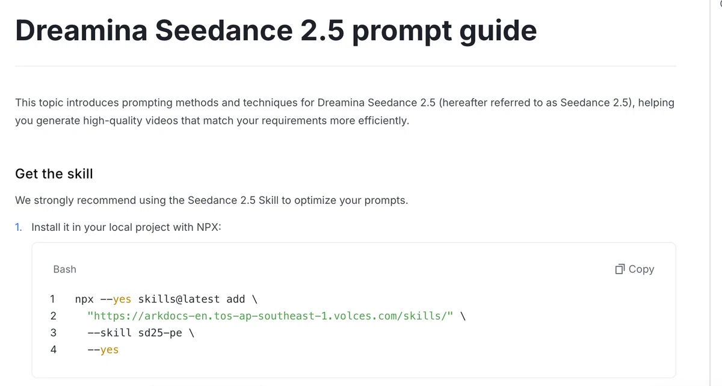The height and width of the screenshot is (386, 722).
Task: Click the We strongly recommend sentence
Action: click(212, 200)
